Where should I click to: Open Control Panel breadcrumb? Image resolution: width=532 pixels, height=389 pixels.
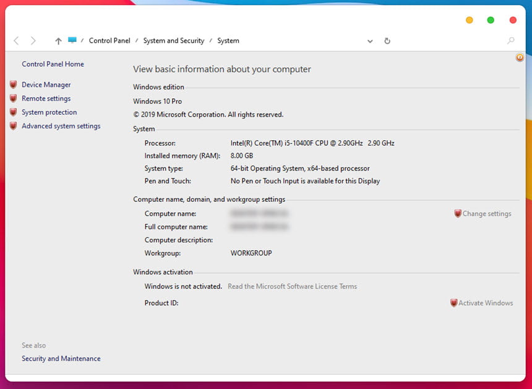[109, 41]
